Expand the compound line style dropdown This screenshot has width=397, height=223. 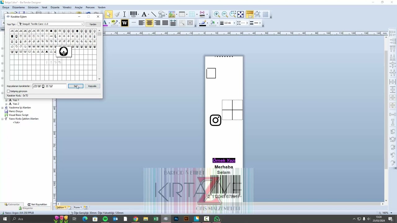coord(260,23)
